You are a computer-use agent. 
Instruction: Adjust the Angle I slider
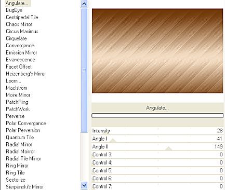click(157, 139)
